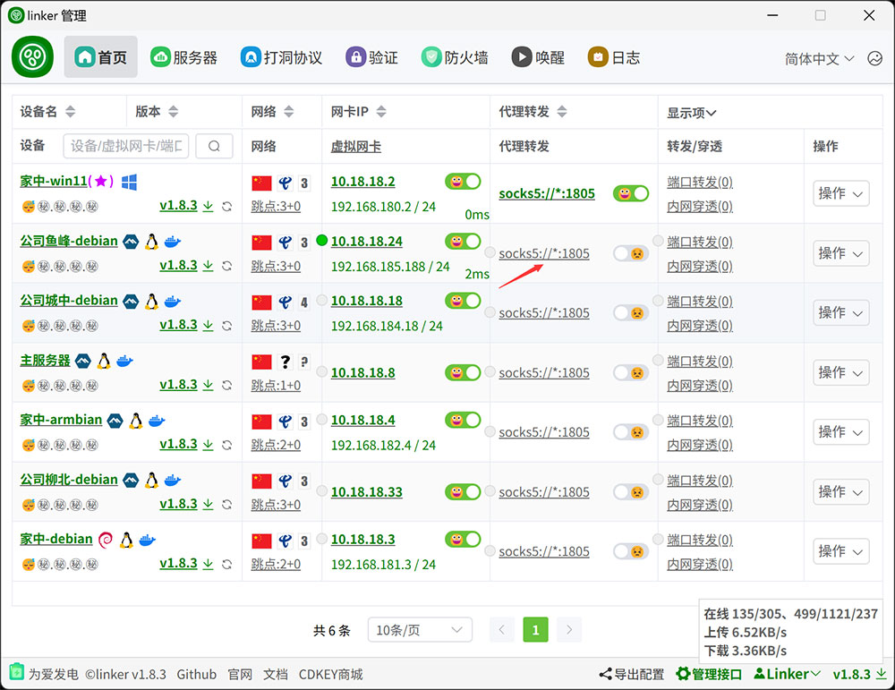Click refresh icon in 家中-win11 row
The height and width of the screenshot is (690, 895).
(227, 207)
